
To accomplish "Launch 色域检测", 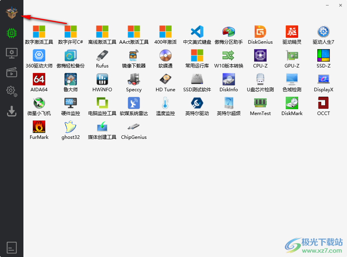I will point(292,83).
